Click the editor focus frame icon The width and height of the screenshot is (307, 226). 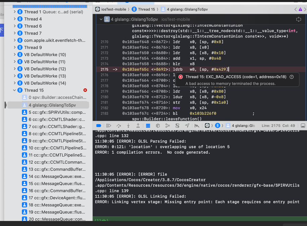pyautogui.click(x=299, y=19)
